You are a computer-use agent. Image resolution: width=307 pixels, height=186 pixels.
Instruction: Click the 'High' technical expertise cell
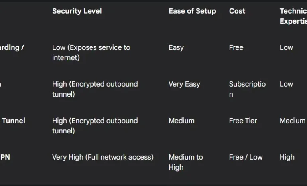287,157
